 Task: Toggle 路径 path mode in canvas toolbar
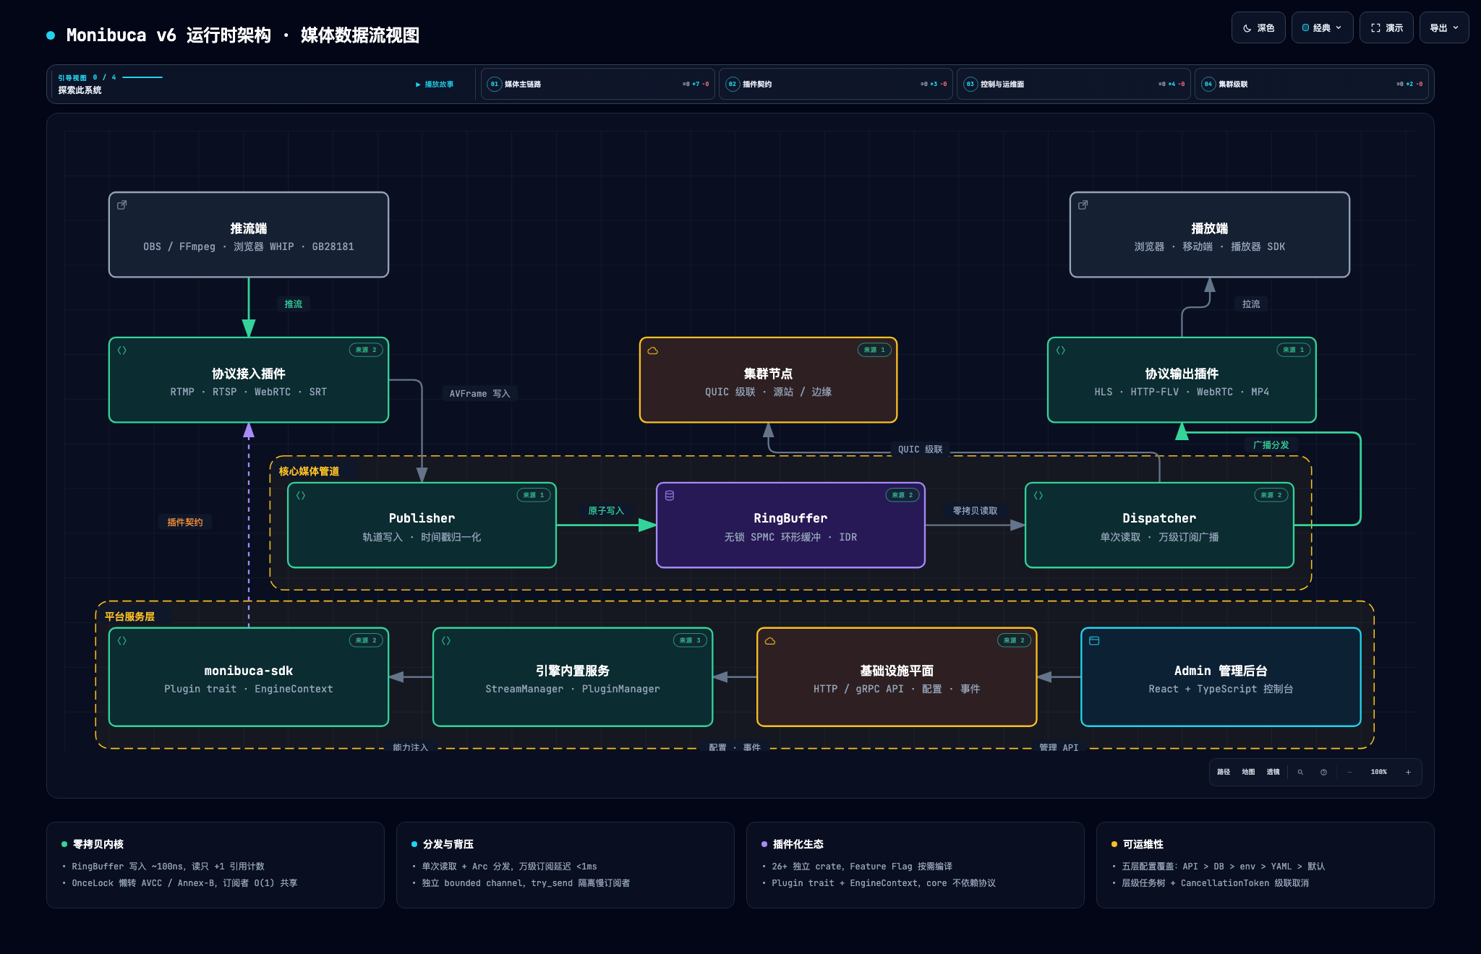pos(1224,772)
